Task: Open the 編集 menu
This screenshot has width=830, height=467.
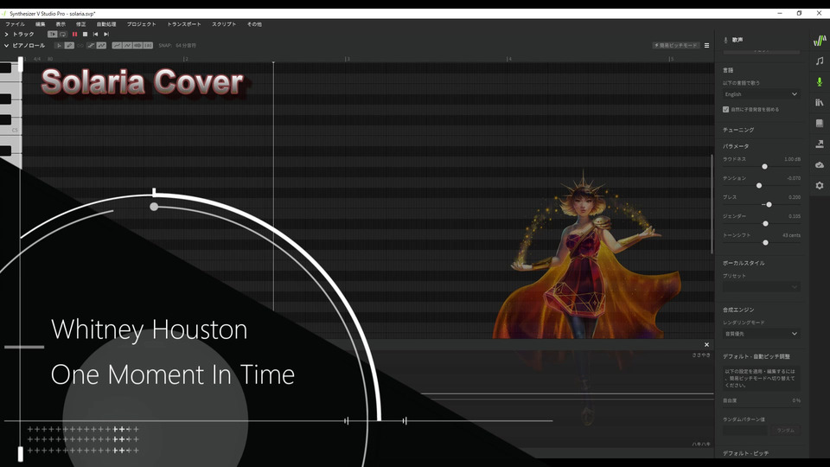Action: coord(41,24)
